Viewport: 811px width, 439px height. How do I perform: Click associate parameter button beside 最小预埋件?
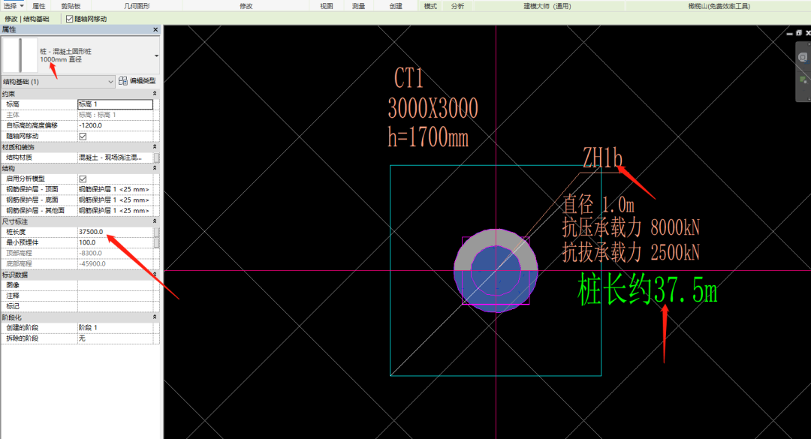click(x=157, y=242)
